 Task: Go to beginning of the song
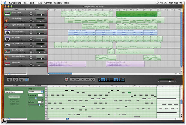pyautogui.click(x=73, y=80)
